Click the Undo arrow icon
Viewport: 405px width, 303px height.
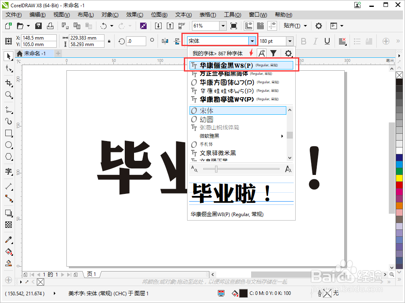pos(104,26)
